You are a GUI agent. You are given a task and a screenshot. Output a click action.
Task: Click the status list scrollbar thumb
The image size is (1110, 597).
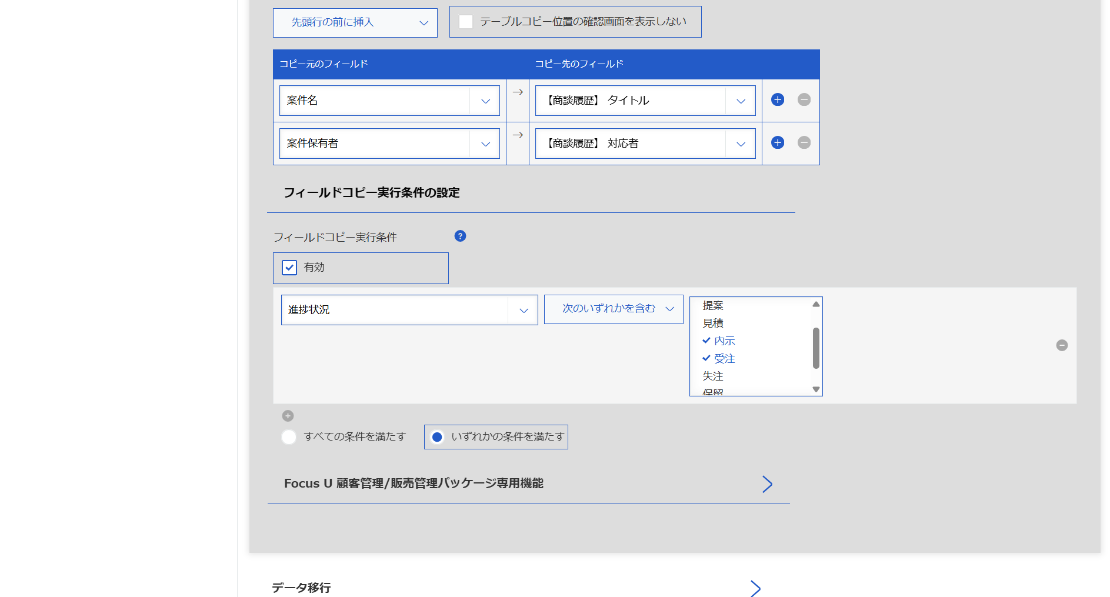click(816, 348)
